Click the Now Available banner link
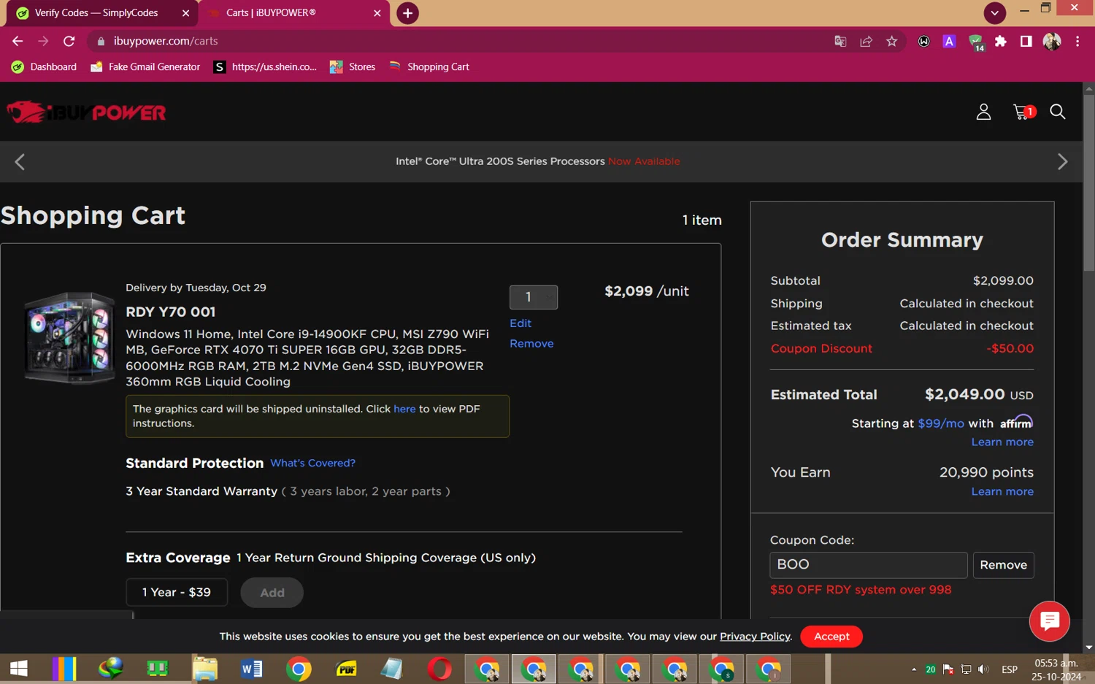This screenshot has width=1095, height=684. 644,161
